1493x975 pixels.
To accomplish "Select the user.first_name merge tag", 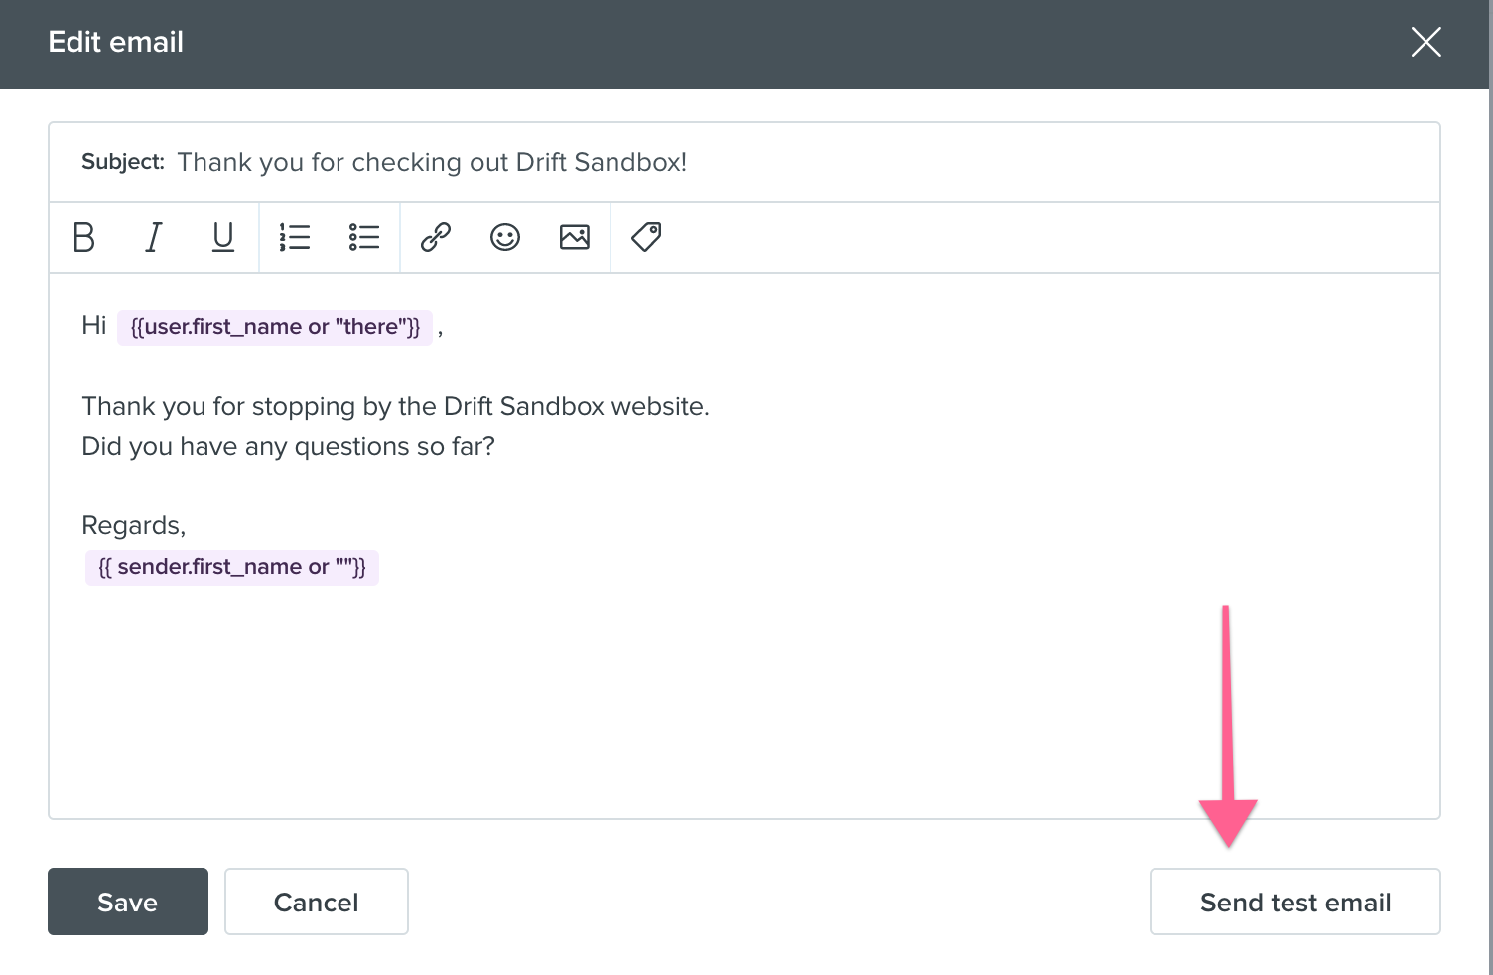I will pyautogui.click(x=275, y=327).
